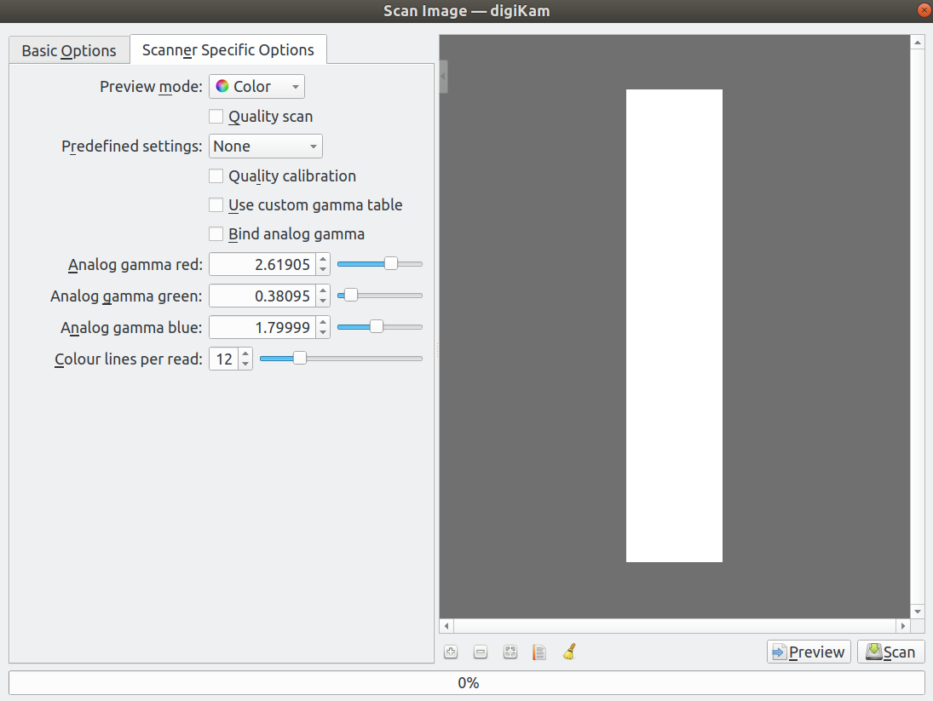Enable the Quality scan checkbox
The width and height of the screenshot is (933, 701).
pyautogui.click(x=216, y=117)
